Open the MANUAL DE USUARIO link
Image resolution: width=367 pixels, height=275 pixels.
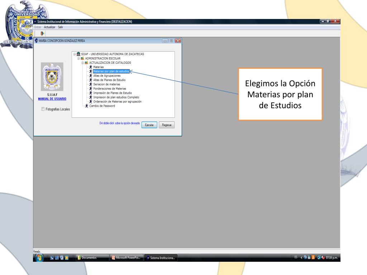click(x=52, y=99)
